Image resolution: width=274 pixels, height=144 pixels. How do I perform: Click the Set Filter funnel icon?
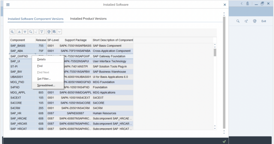pyautogui.click(x=42, y=32)
